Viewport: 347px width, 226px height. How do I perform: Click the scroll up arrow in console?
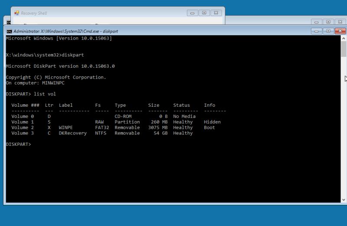click(344, 38)
